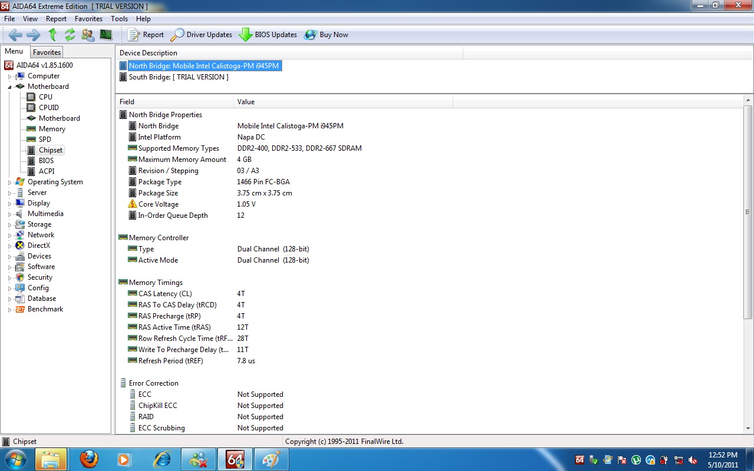Viewport: 754px width, 471px height.
Task: Open the Favorites menu in the menu bar
Action: pyautogui.click(x=88, y=19)
